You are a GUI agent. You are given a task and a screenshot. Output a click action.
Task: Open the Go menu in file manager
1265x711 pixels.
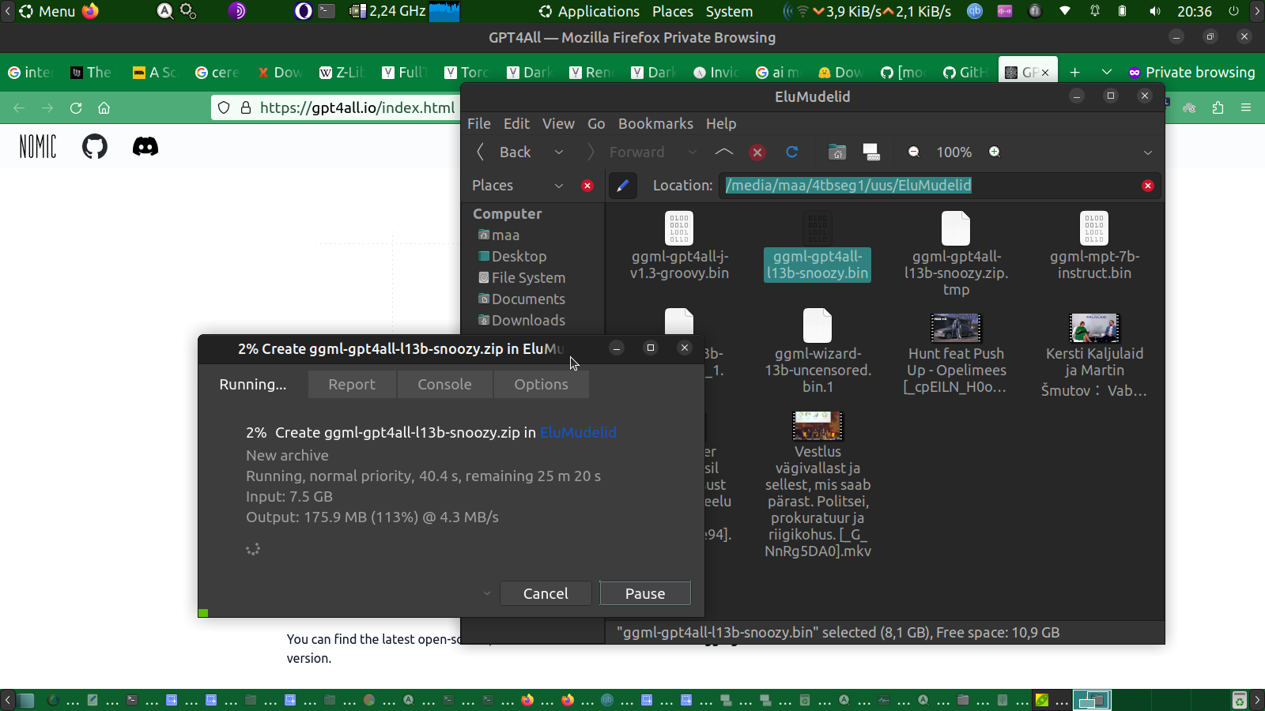[x=596, y=123]
